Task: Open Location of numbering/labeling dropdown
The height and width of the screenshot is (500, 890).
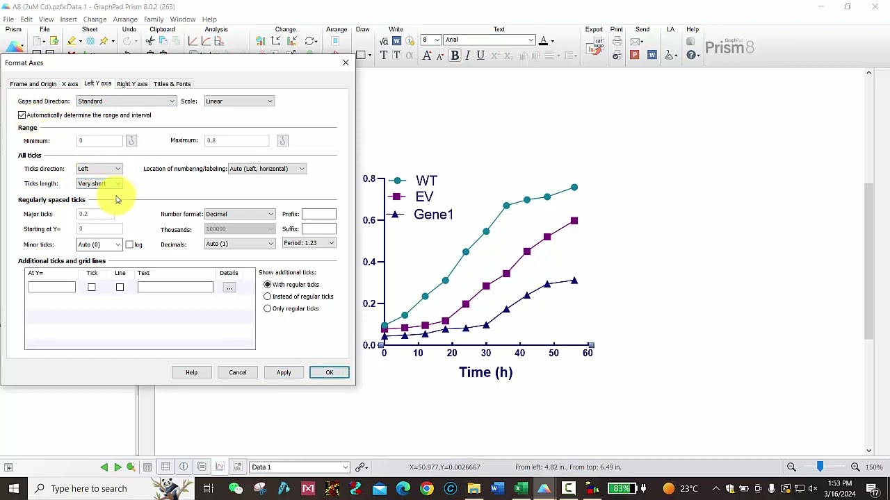Action: click(x=267, y=169)
